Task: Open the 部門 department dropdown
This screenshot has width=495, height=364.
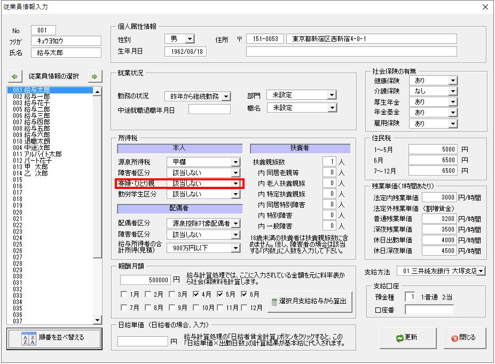Action: (x=332, y=95)
